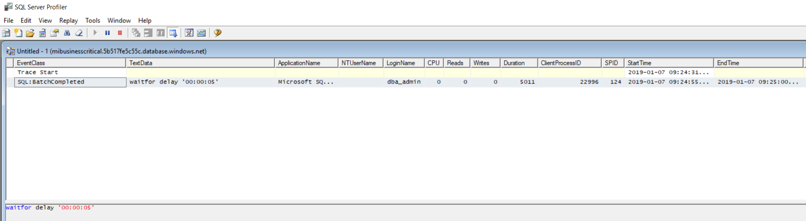Click the New Trace toolbar icon
This screenshot has width=806, height=221.
pos(6,33)
